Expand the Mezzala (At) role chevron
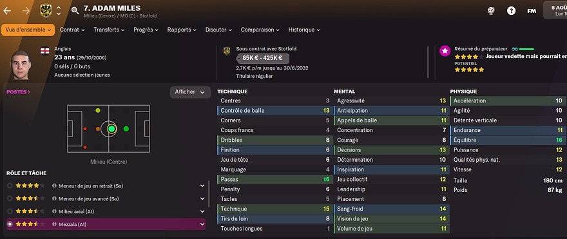The width and height of the screenshot is (567, 239). point(202,224)
